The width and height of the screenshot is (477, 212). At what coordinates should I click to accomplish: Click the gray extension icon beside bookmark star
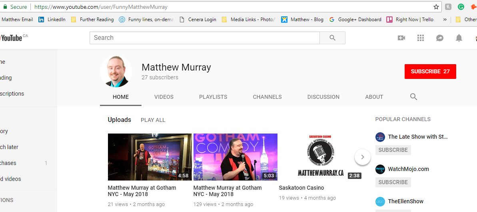448,7
